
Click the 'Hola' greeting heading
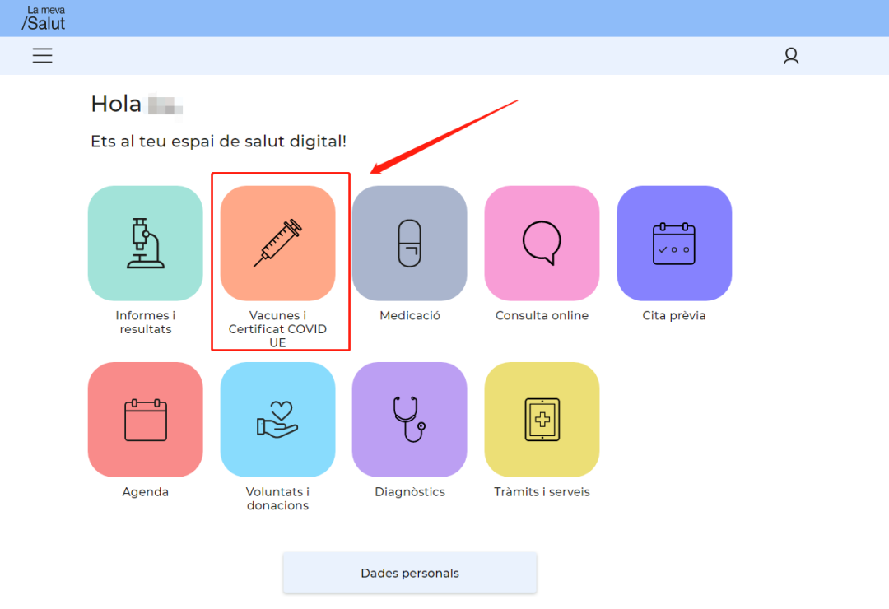(116, 105)
